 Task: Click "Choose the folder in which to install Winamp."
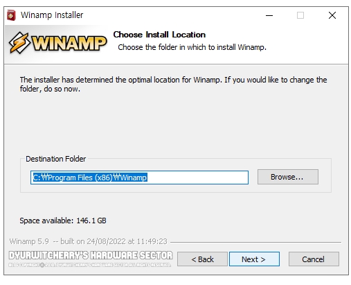click(192, 47)
